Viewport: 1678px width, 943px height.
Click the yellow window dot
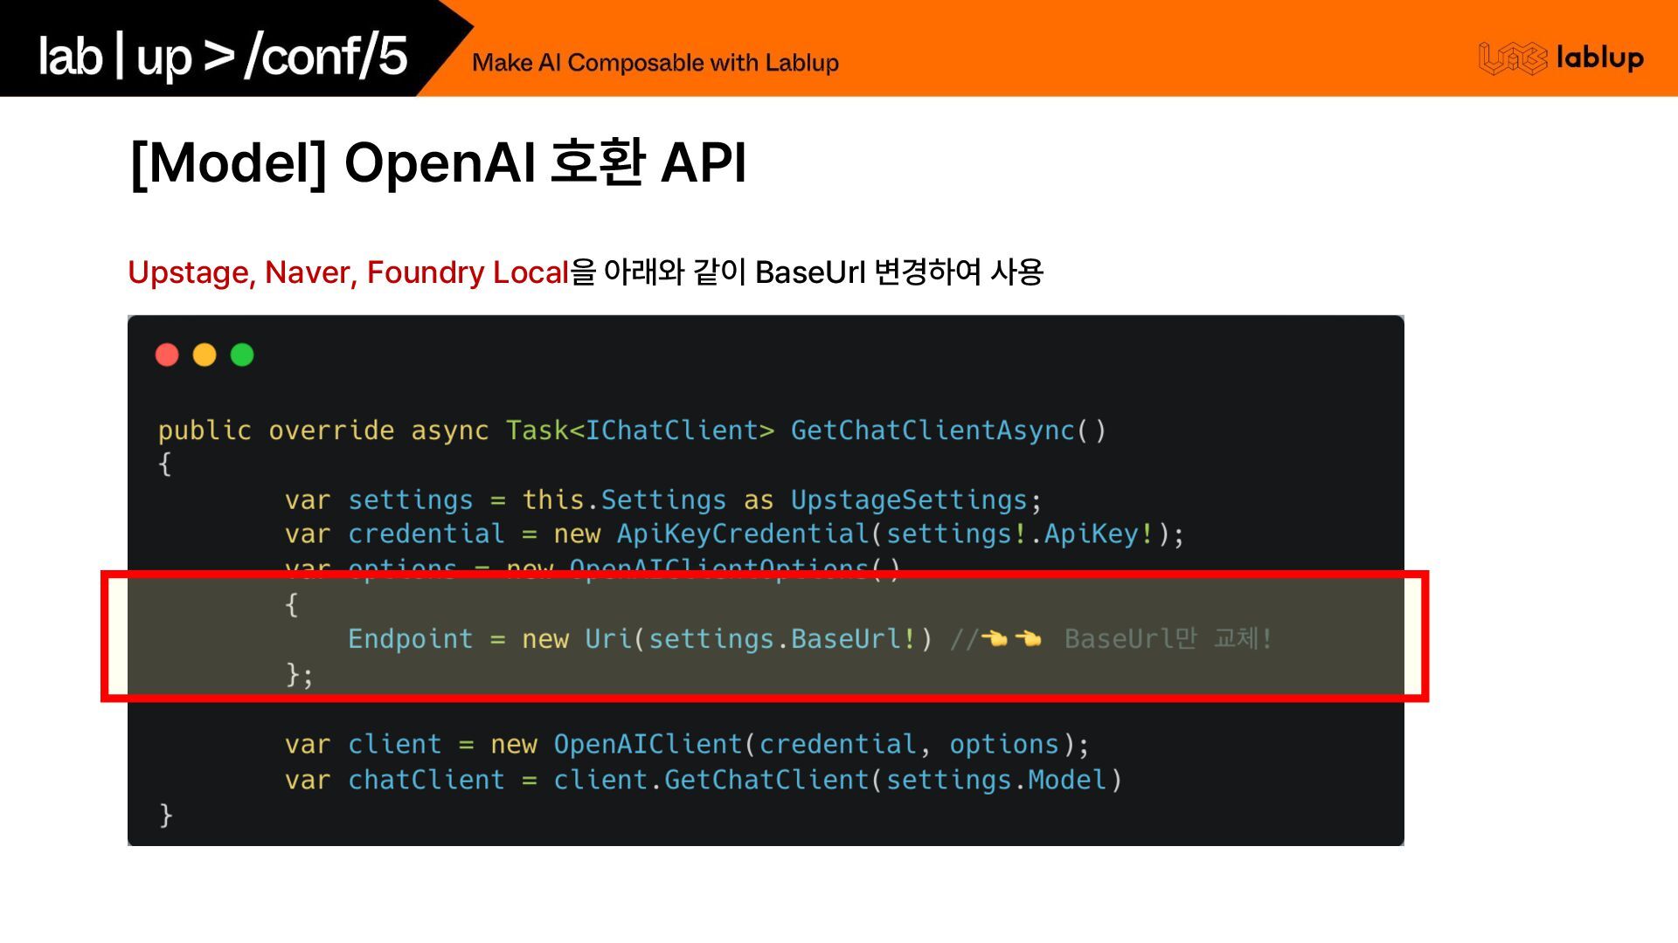click(205, 354)
